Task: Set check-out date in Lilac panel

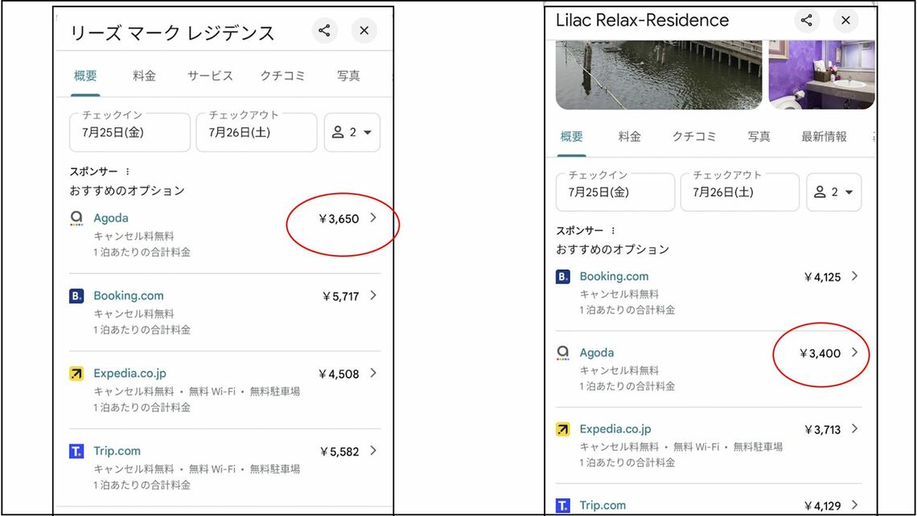Action: (x=740, y=192)
